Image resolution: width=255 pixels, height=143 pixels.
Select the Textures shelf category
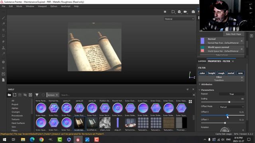(x=16, y=119)
